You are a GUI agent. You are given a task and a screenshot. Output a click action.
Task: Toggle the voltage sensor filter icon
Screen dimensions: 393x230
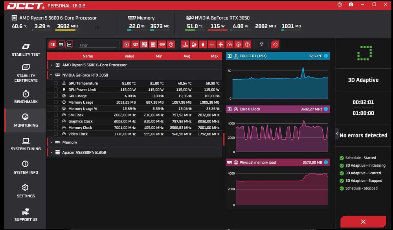point(194,45)
